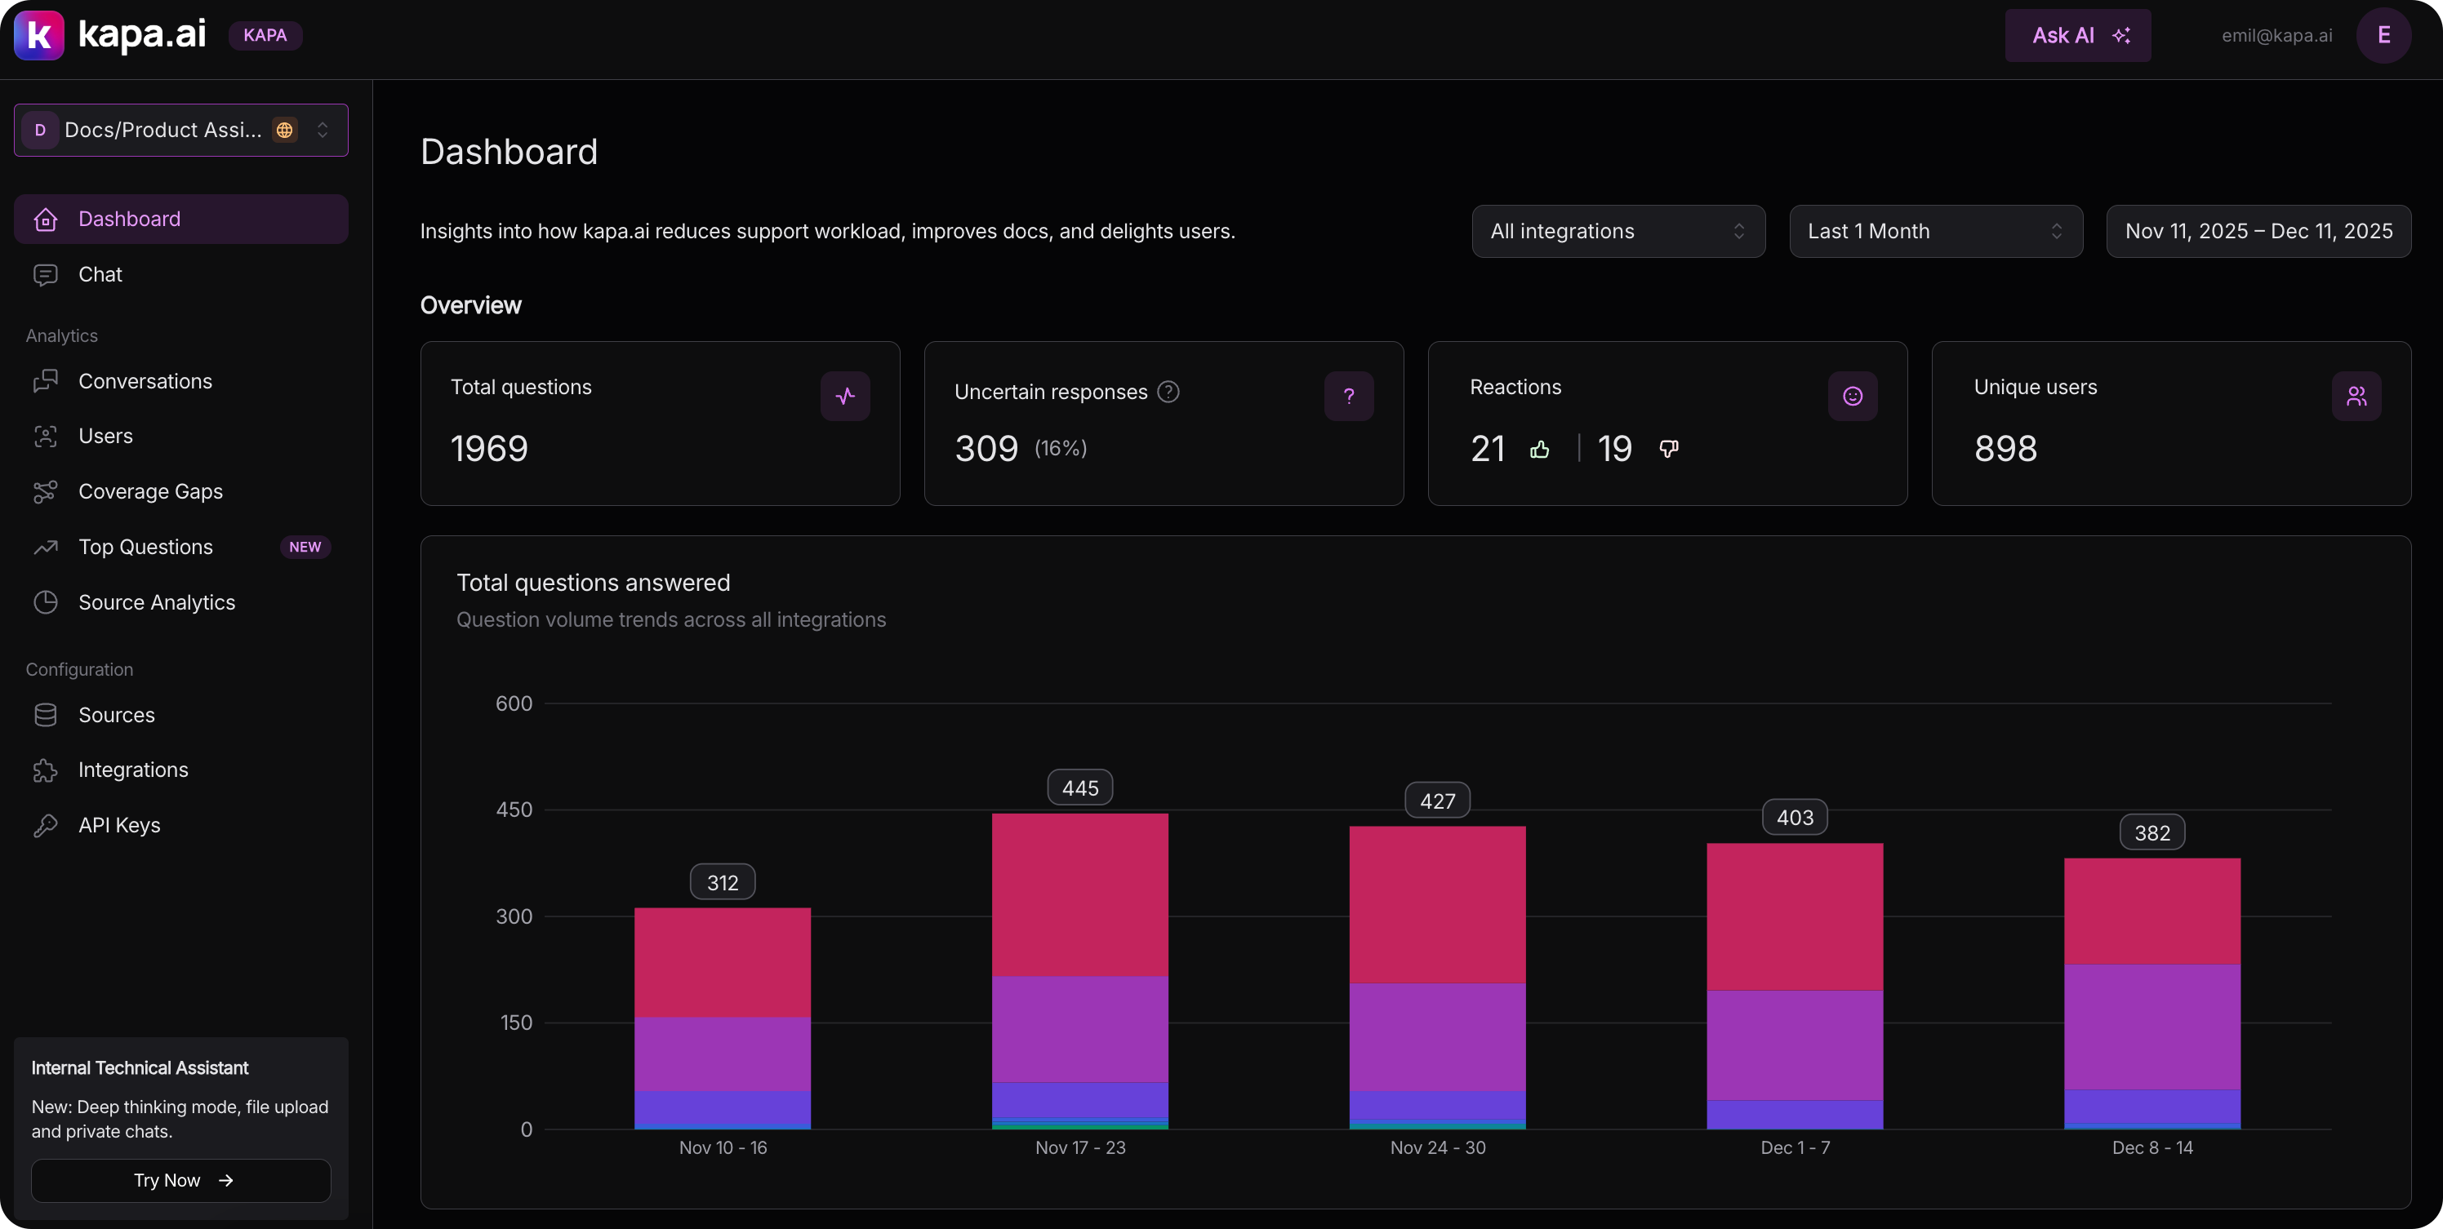Viewport: 2443px width, 1229px height.
Task: Click the Ask AI button
Action: 2077,35
